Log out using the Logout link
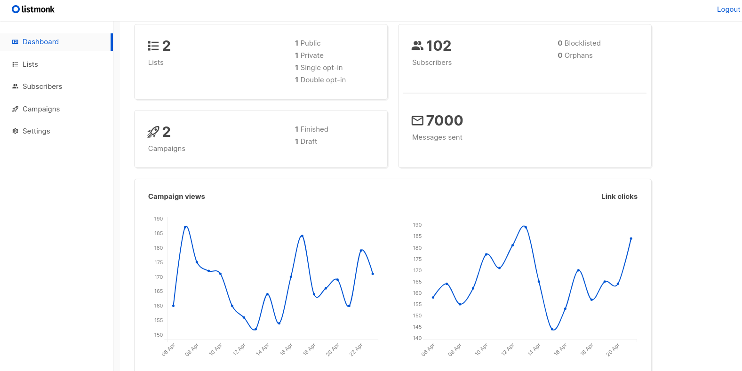Image resolution: width=742 pixels, height=371 pixels. point(728,9)
